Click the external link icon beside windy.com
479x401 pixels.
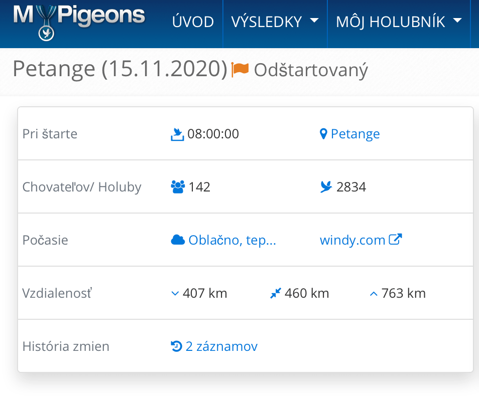click(395, 240)
